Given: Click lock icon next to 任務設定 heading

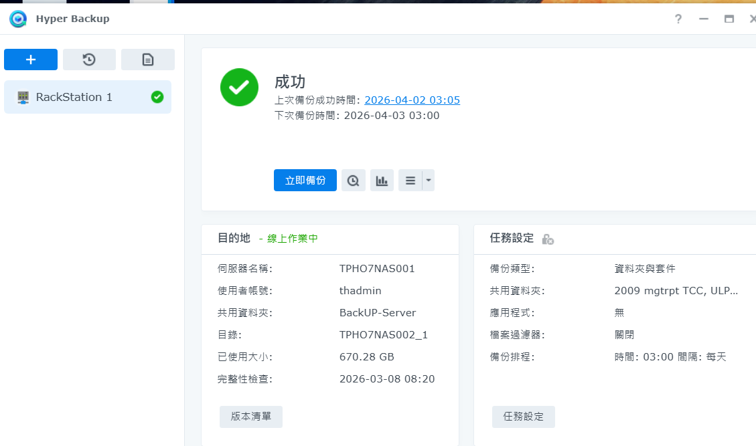Looking at the screenshot, I should pyautogui.click(x=548, y=239).
